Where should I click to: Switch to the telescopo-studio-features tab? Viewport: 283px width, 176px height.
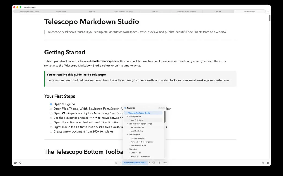pos(187,11)
